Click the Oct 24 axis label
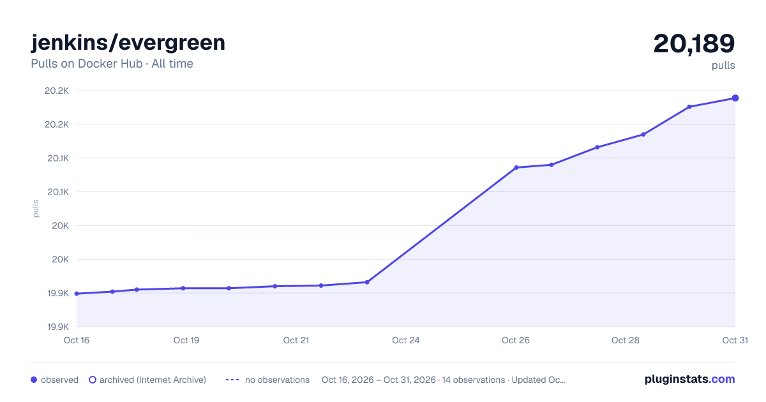 tap(406, 340)
